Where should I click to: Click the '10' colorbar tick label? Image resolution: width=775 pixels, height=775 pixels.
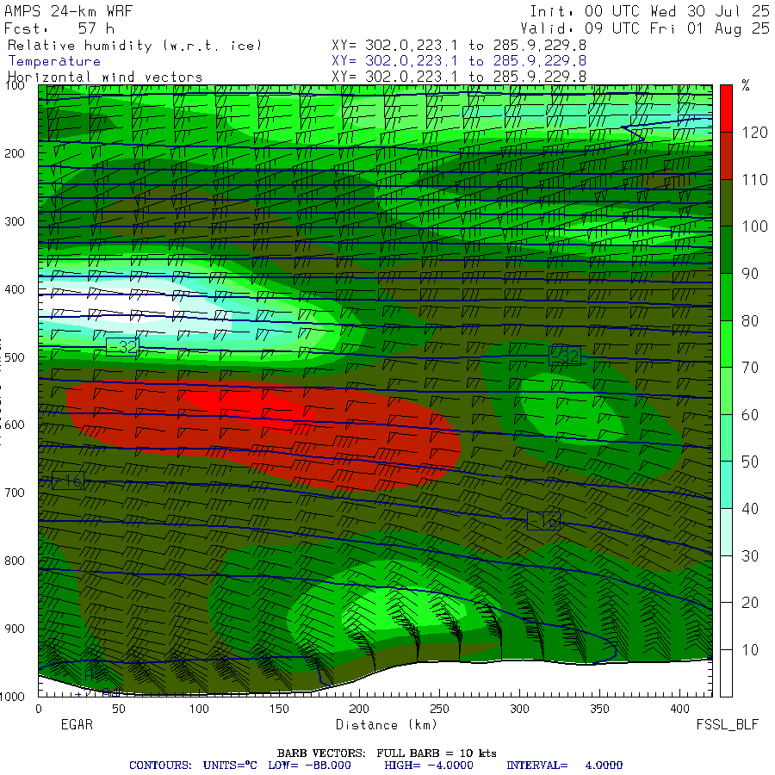click(x=750, y=650)
